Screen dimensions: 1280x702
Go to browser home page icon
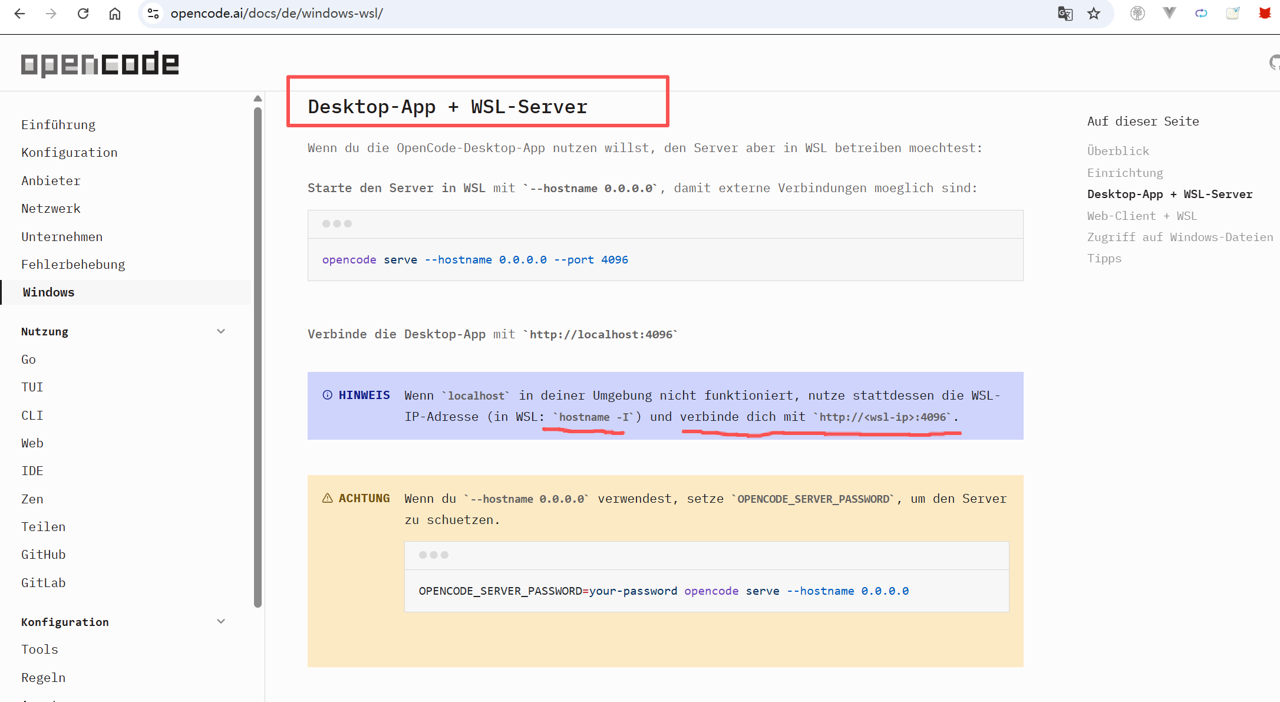point(115,14)
